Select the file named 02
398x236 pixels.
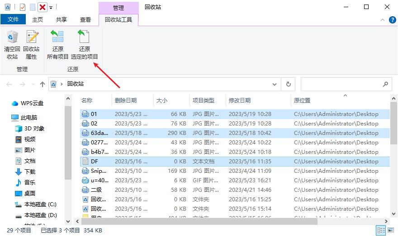pos(235,124)
